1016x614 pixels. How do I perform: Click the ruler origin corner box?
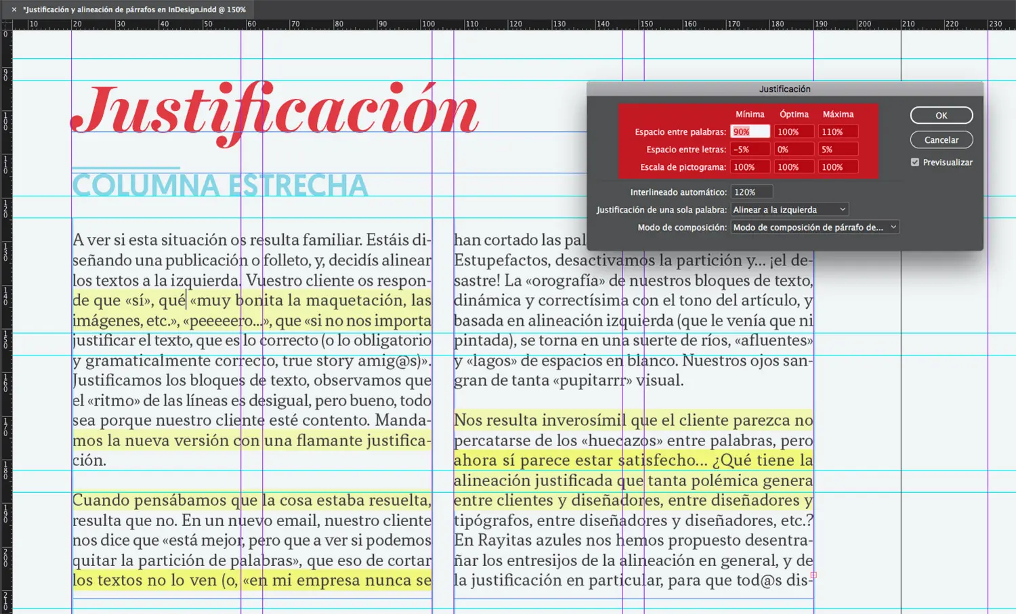[6, 24]
